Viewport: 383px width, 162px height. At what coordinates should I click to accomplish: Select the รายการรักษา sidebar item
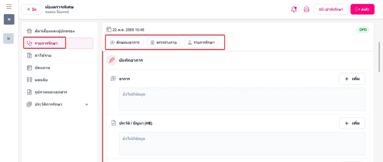(58, 43)
